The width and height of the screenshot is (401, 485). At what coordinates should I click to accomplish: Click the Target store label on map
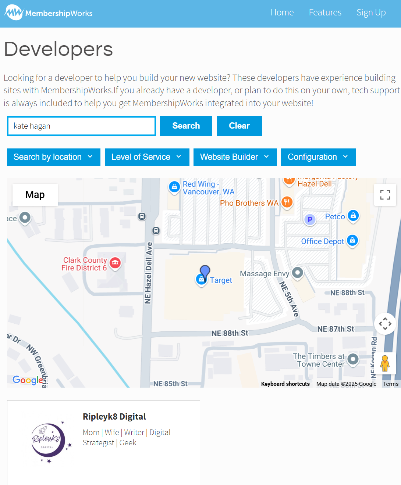point(221,280)
